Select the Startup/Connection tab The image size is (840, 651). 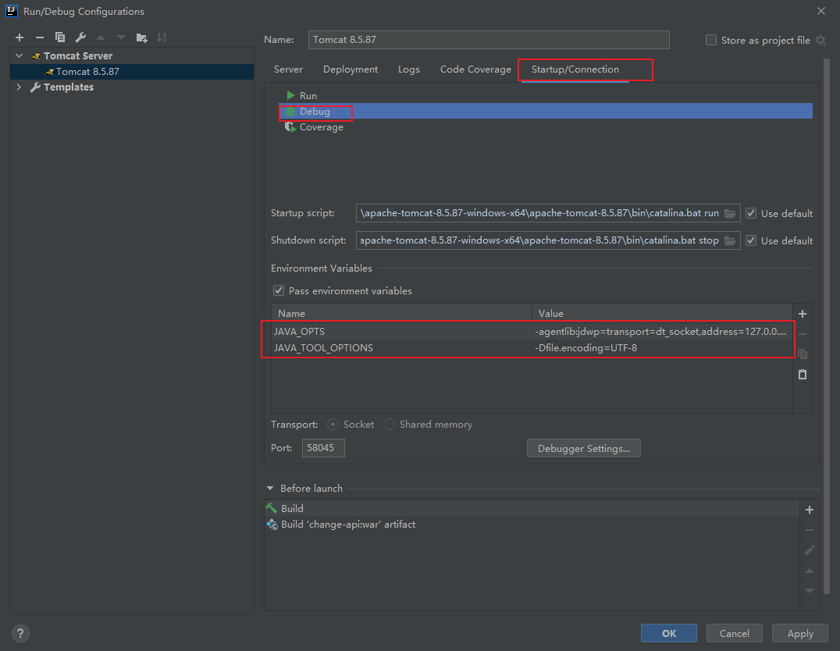click(x=575, y=69)
